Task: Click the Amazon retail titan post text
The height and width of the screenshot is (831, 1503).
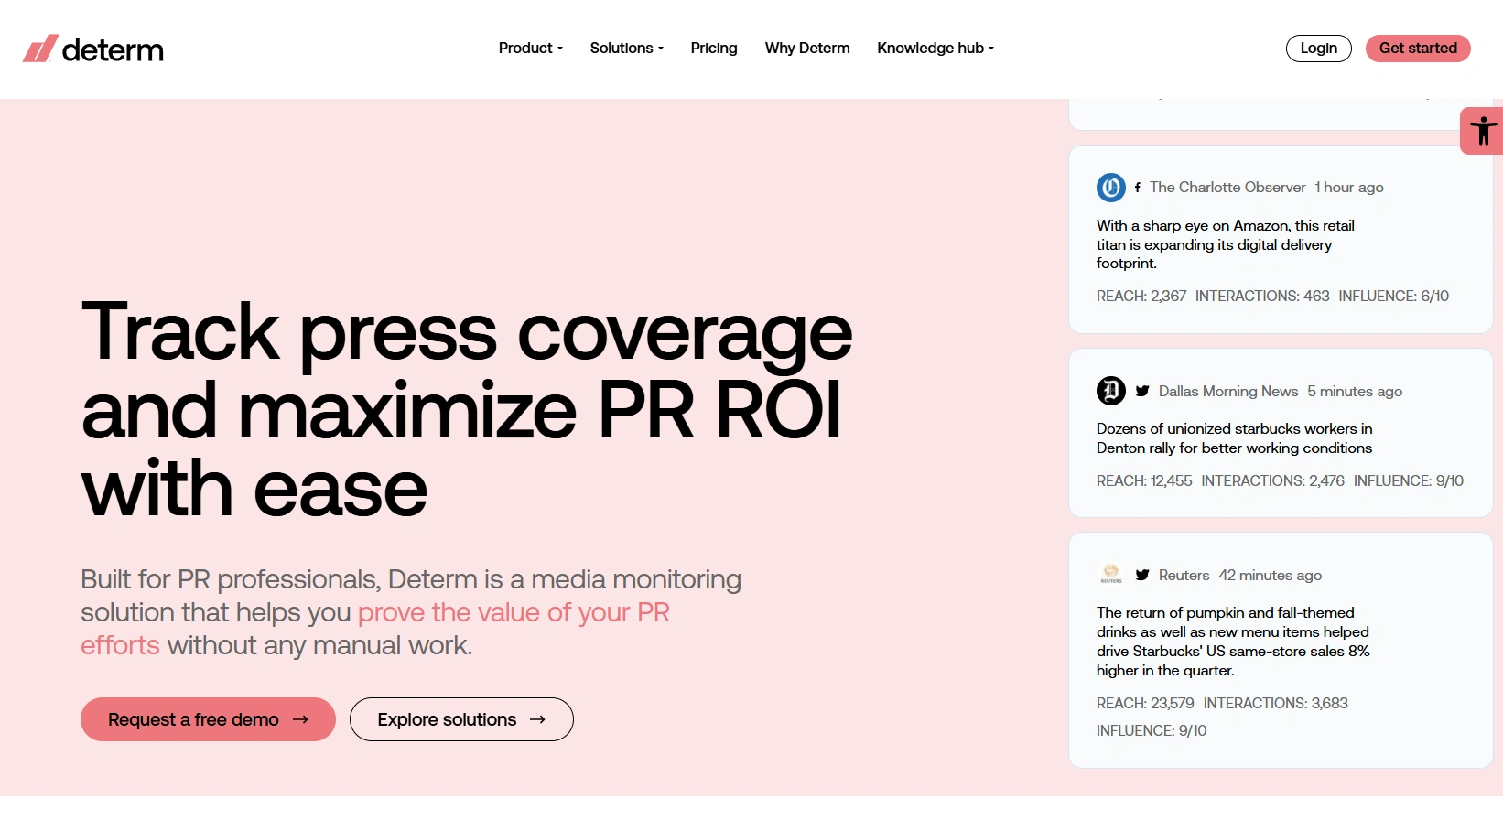Action: click(x=1226, y=244)
